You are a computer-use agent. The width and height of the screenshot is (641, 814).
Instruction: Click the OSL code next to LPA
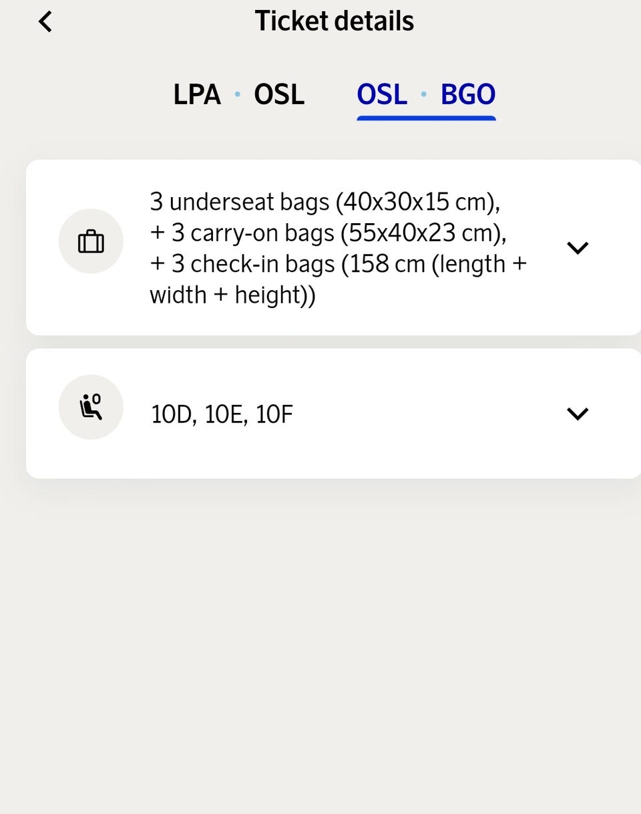pyautogui.click(x=279, y=95)
